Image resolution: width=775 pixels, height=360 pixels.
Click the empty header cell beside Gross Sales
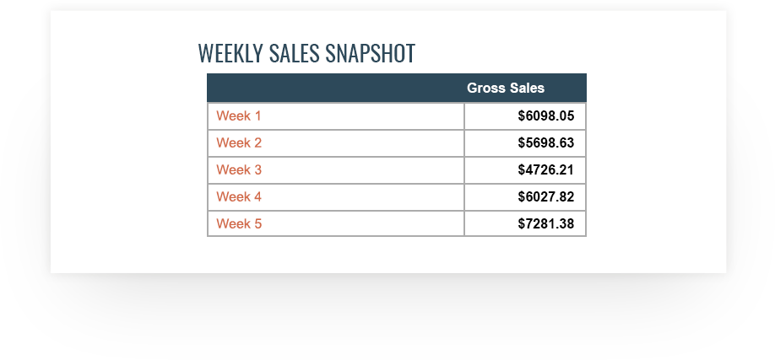click(336, 88)
